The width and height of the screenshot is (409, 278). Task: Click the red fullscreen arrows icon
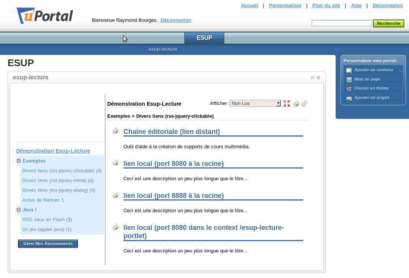click(287, 103)
